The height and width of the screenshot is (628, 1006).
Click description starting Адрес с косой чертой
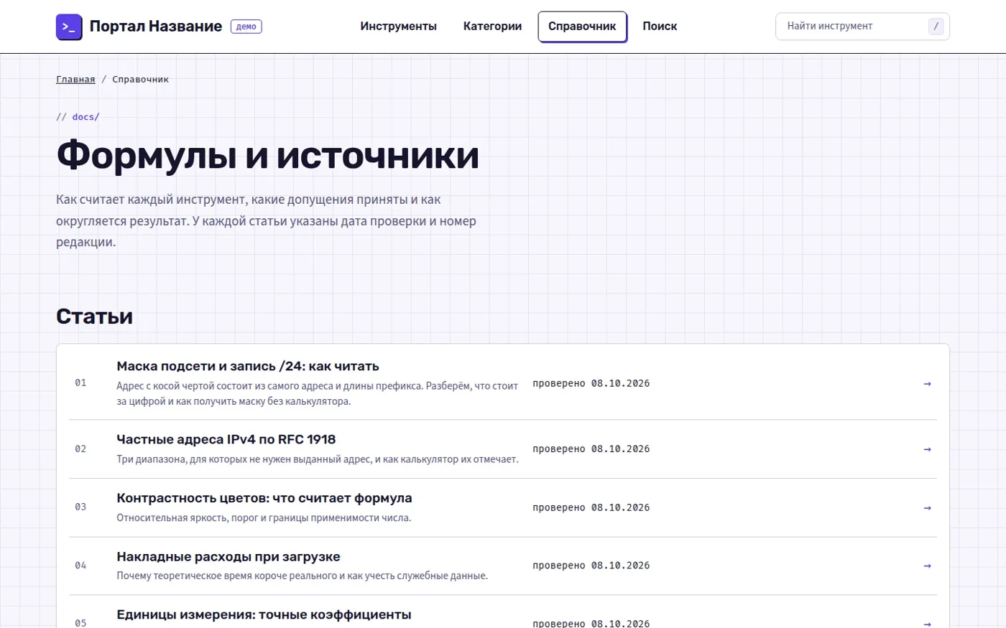click(317, 393)
